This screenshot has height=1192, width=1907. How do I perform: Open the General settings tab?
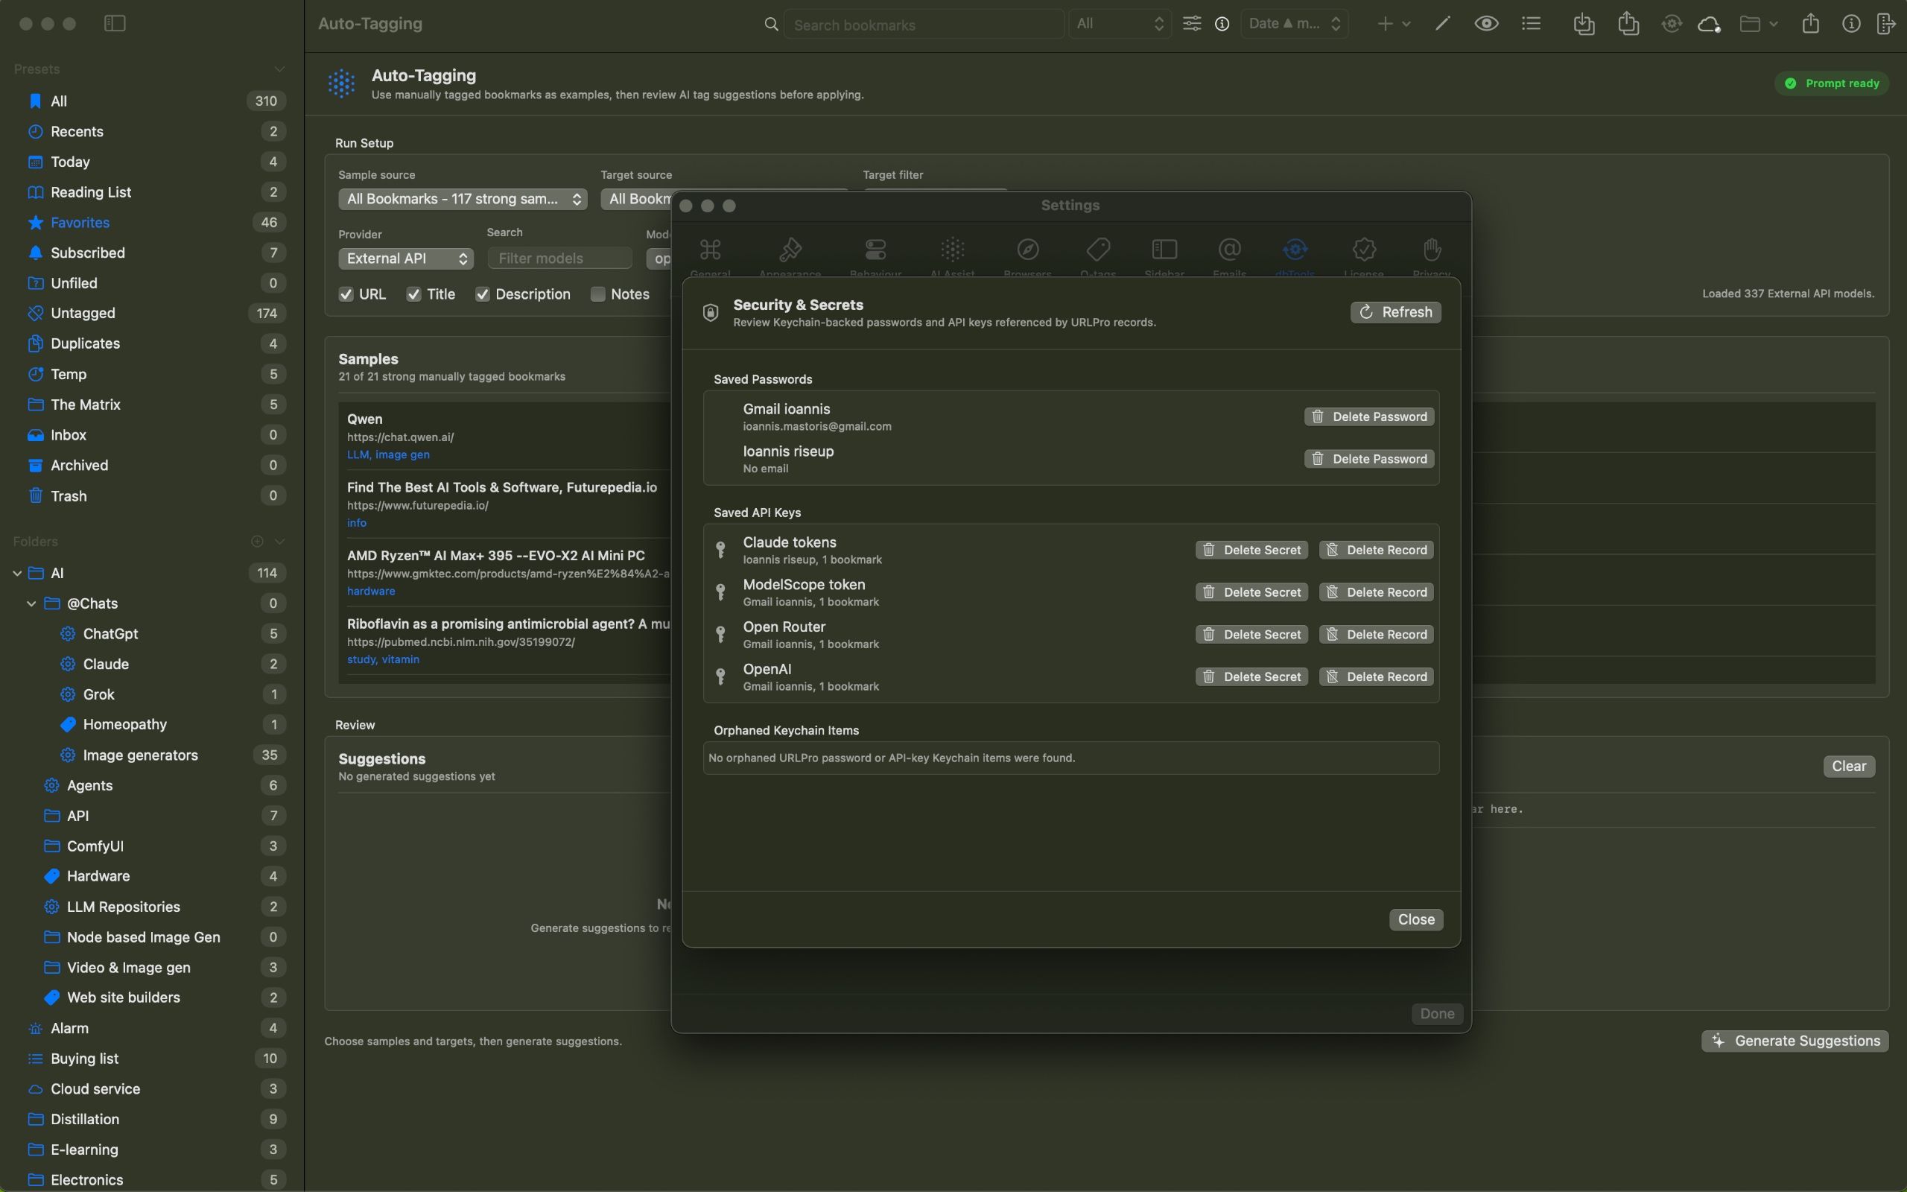(710, 256)
